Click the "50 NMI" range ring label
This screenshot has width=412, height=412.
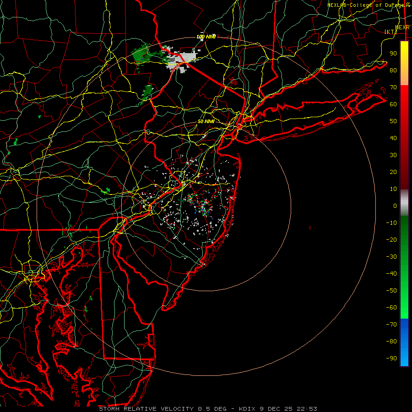tap(206, 121)
